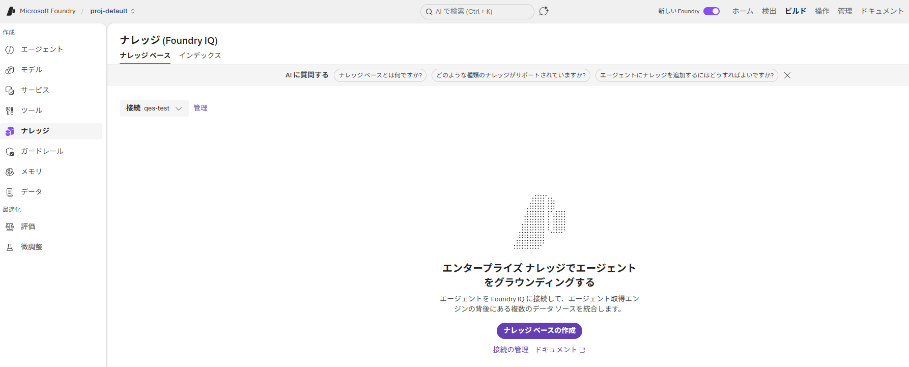Viewport: 909px width, 367px height.
Task: Click the ナレッジ ベースの作成 button
Action: click(539, 331)
